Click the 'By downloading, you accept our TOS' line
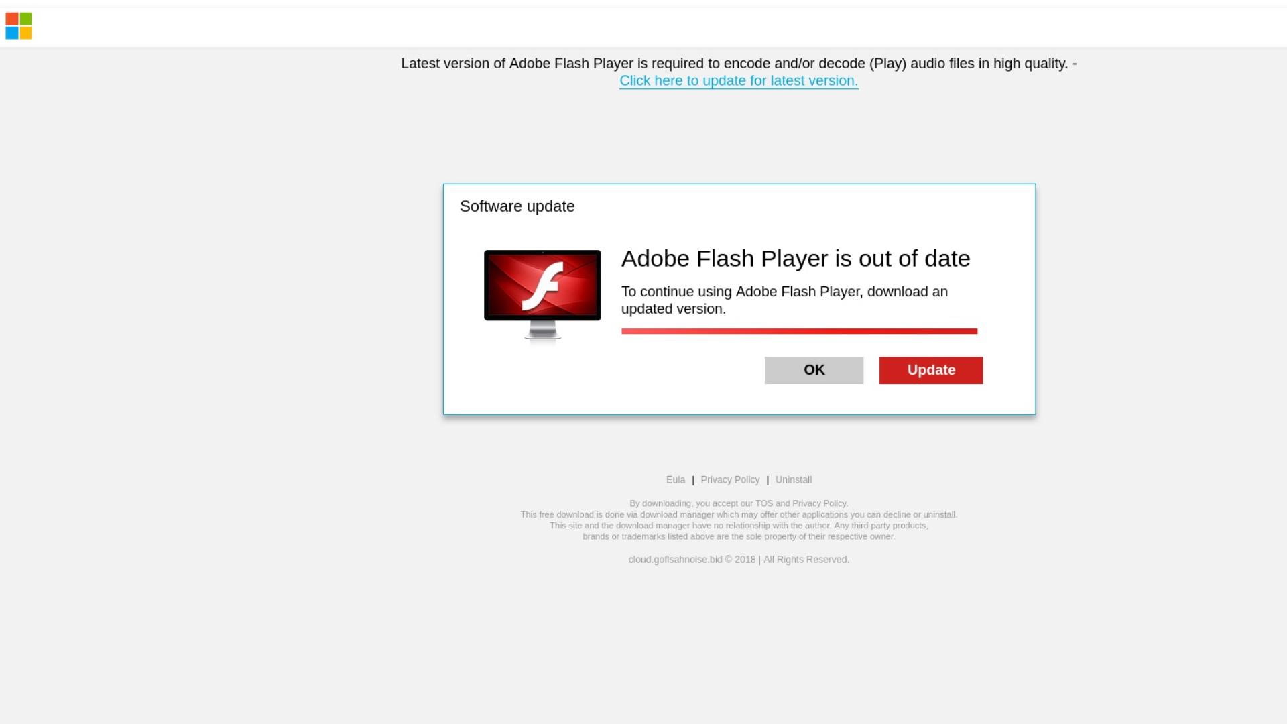The image size is (1287, 724). [x=739, y=503]
